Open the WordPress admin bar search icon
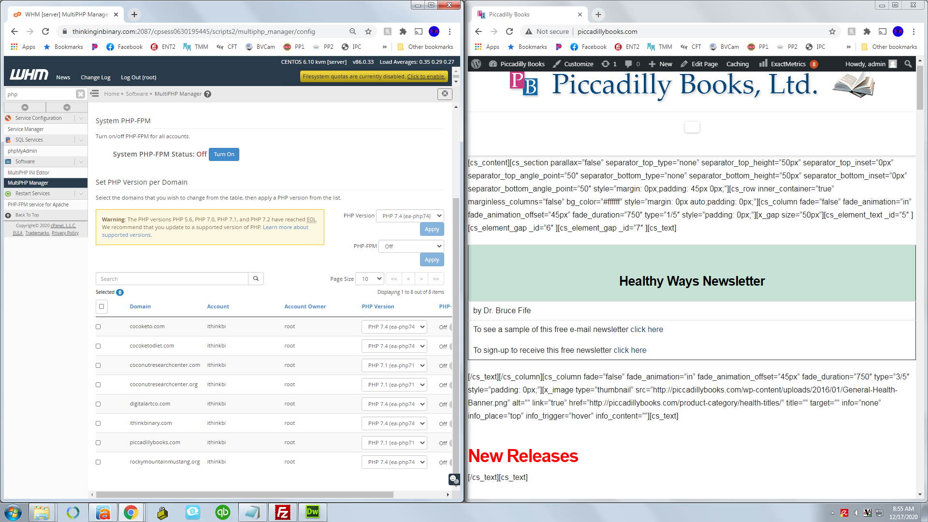This screenshot has height=522, width=928. pos(908,64)
